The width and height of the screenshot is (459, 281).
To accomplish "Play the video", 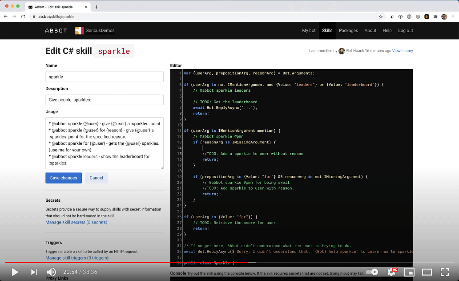I will click(x=15, y=272).
